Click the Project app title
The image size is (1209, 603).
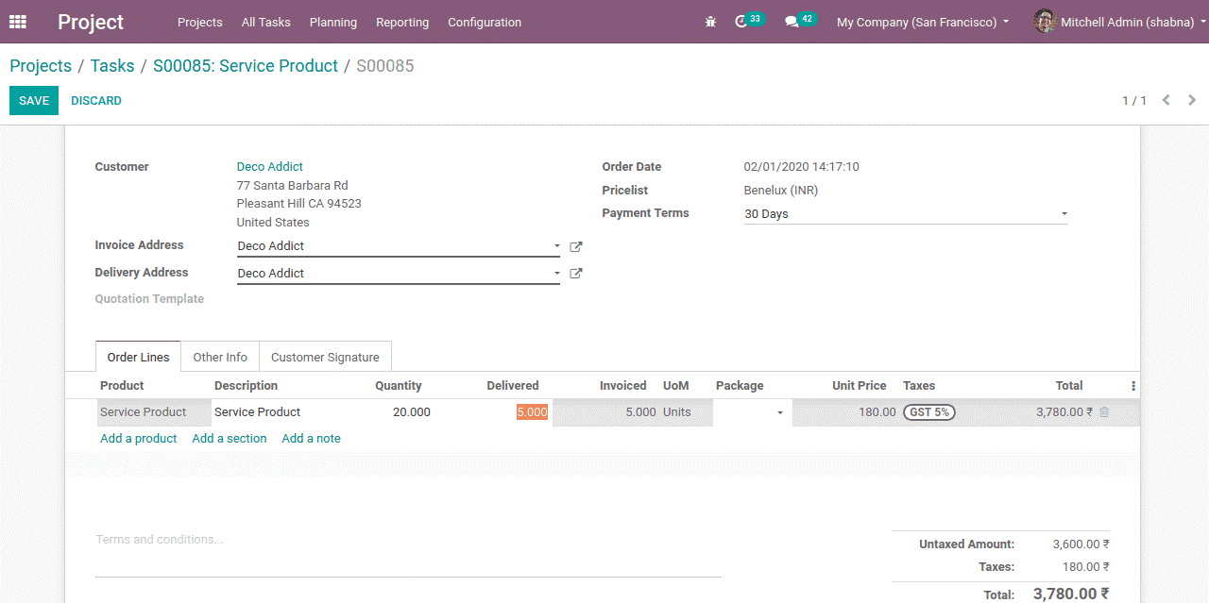point(91,22)
